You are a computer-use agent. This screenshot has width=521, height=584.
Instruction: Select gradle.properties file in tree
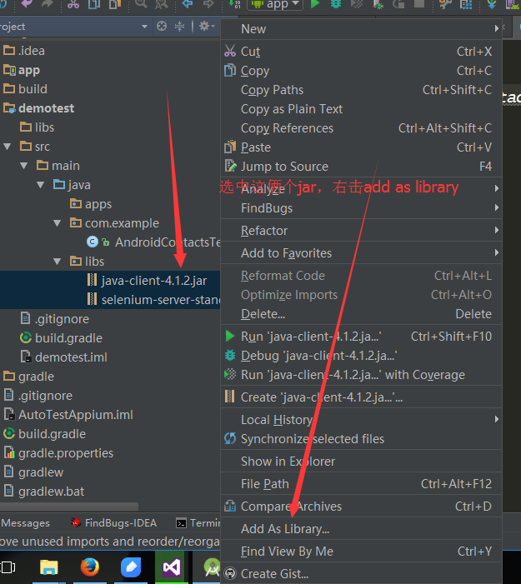coord(66,453)
